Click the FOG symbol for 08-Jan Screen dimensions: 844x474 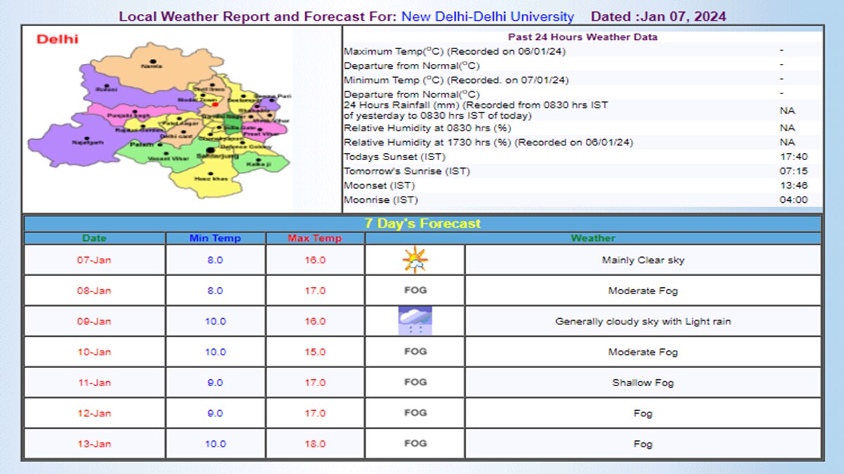(414, 290)
